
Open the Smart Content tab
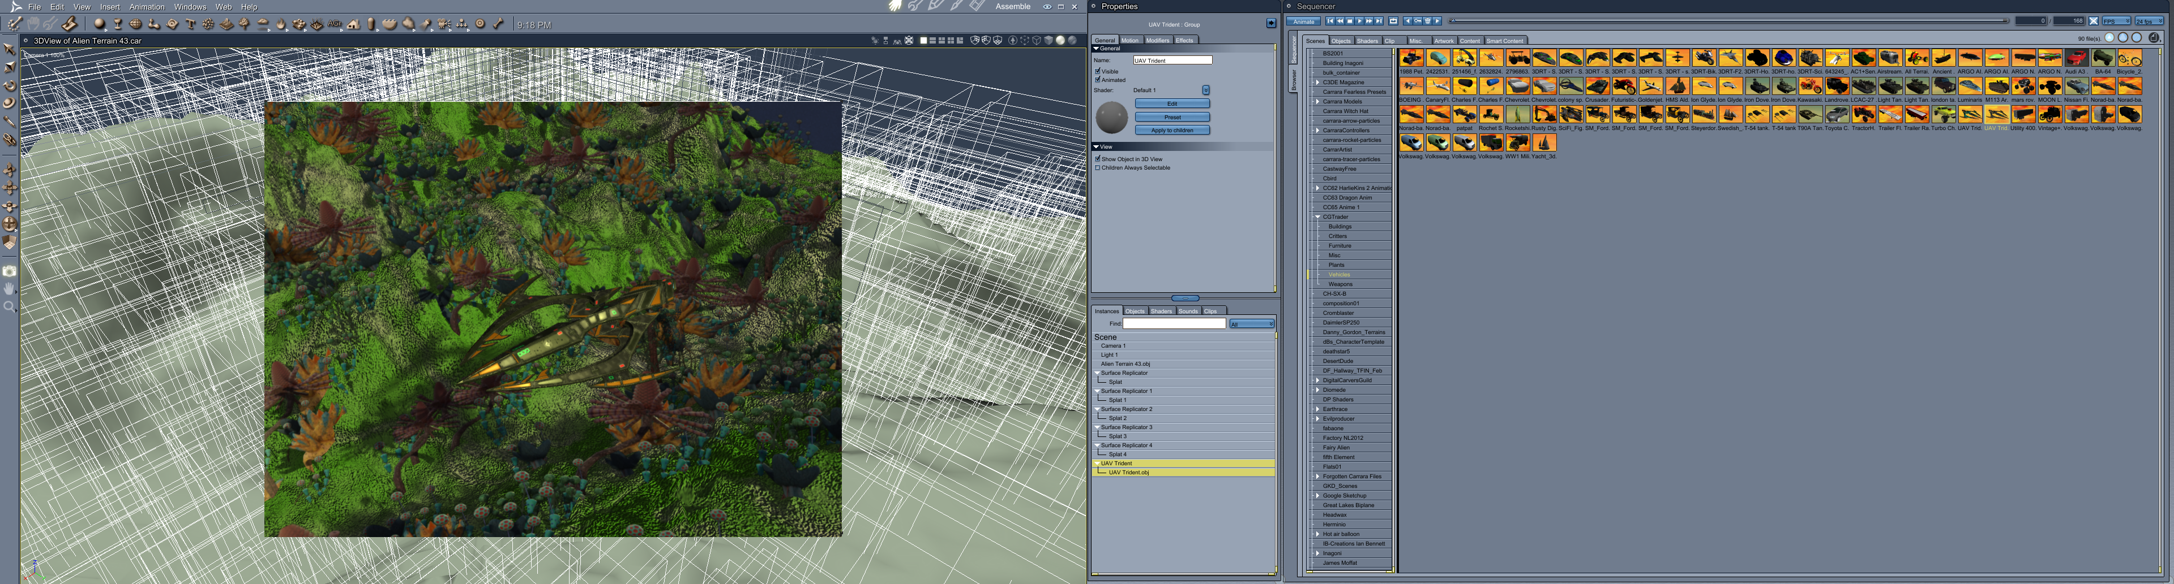[1505, 41]
